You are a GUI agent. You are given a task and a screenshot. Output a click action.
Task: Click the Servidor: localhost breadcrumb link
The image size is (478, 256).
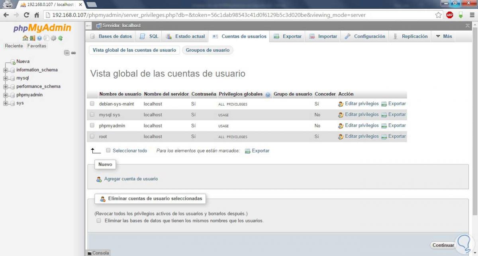pos(121,25)
